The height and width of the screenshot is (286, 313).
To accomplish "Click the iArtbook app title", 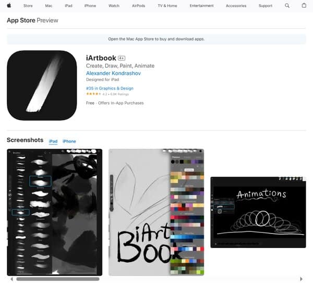I will (101, 58).
